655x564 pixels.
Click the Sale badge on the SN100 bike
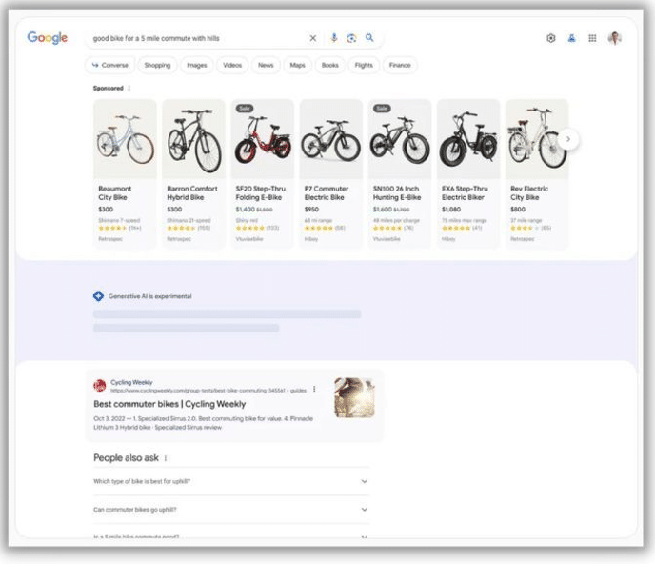pos(382,109)
